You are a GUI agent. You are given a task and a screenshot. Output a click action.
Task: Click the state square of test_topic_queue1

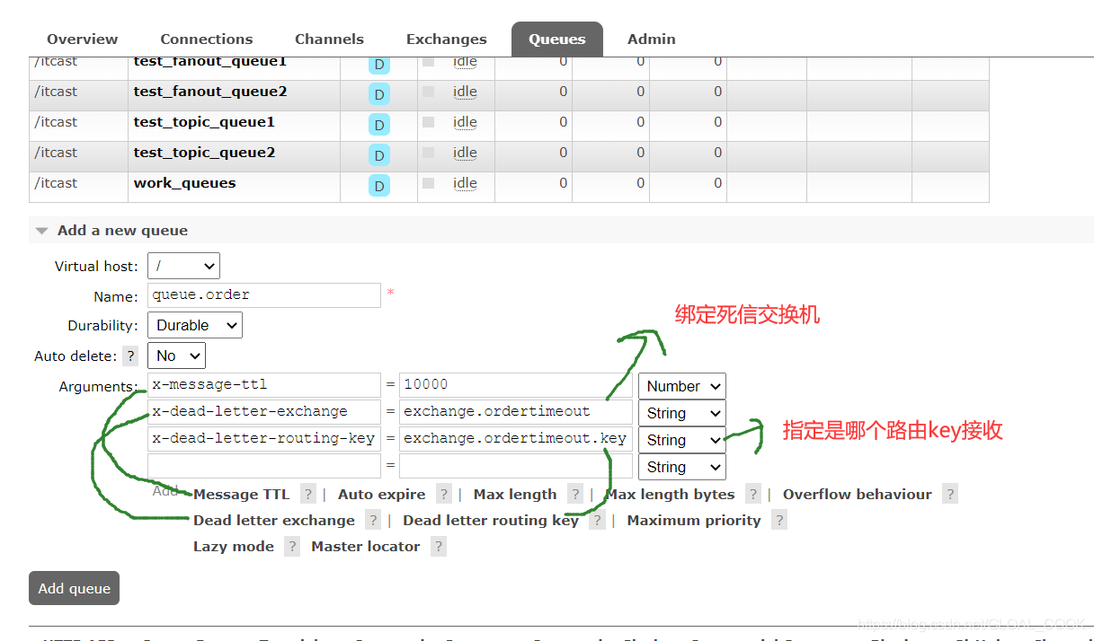coord(428,122)
